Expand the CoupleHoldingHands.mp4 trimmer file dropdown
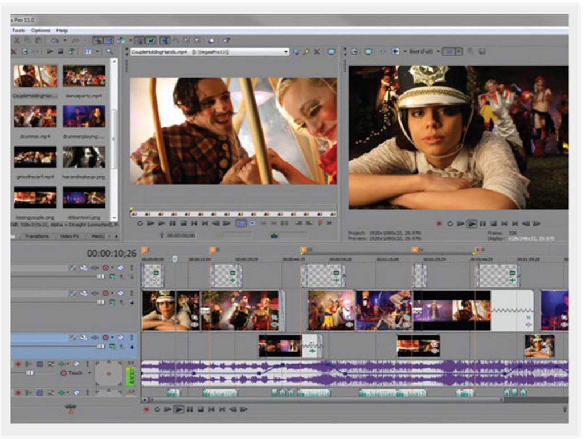This screenshot has height=439, width=585. click(x=286, y=52)
